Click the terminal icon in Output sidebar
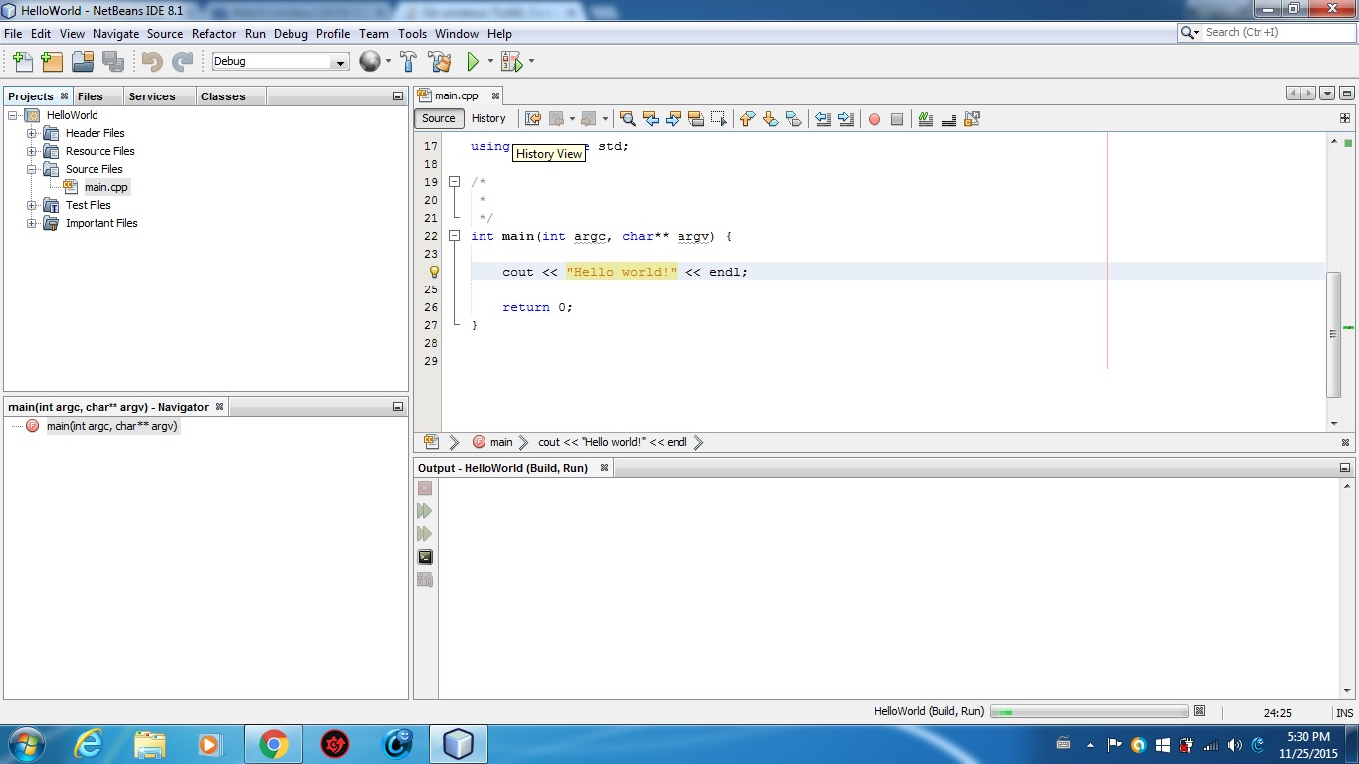The width and height of the screenshot is (1359, 764). point(425,557)
